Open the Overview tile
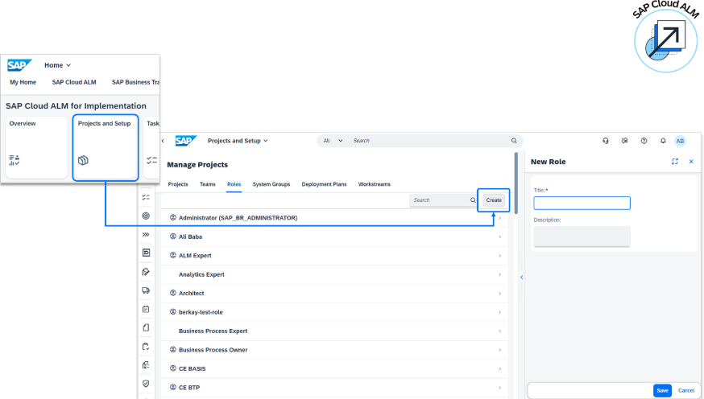Screen dimensions: 704x399 tap(36, 146)
